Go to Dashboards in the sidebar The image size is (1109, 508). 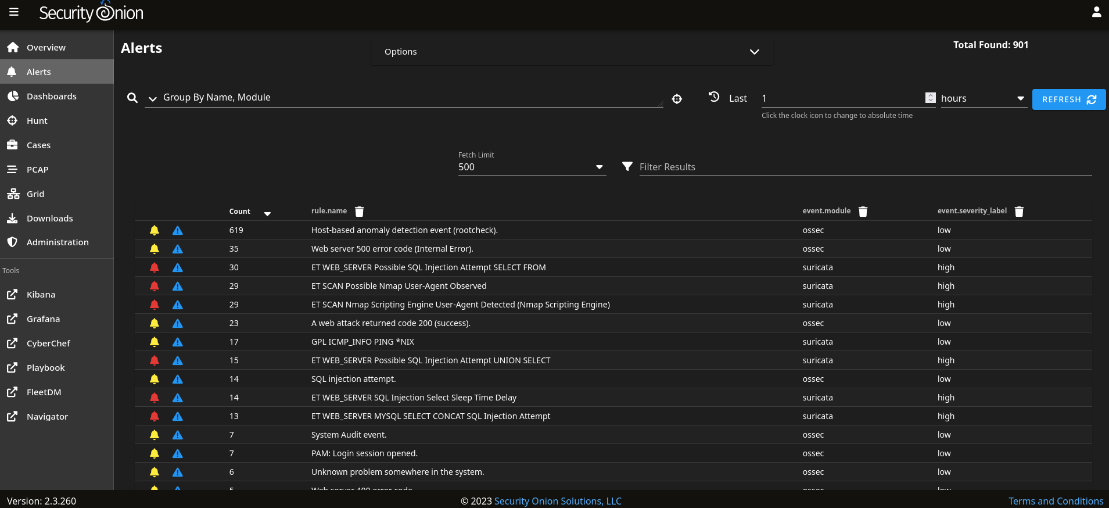point(51,96)
